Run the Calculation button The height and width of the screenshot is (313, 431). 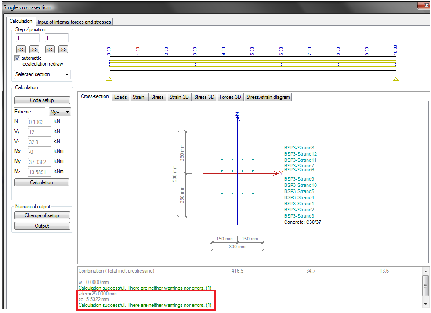(42, 182)
